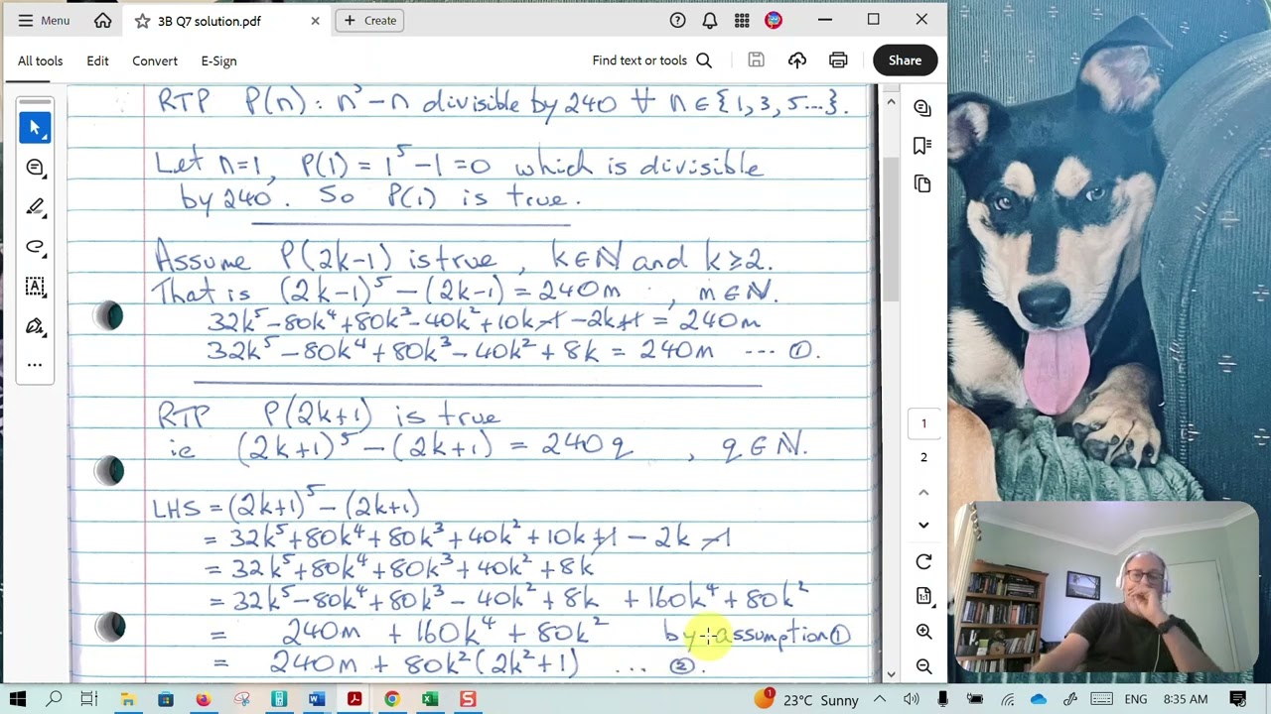Open the Windows notification center
Image resolution: width=1271 pixels, height=714 pixels.
(1238, 699)
